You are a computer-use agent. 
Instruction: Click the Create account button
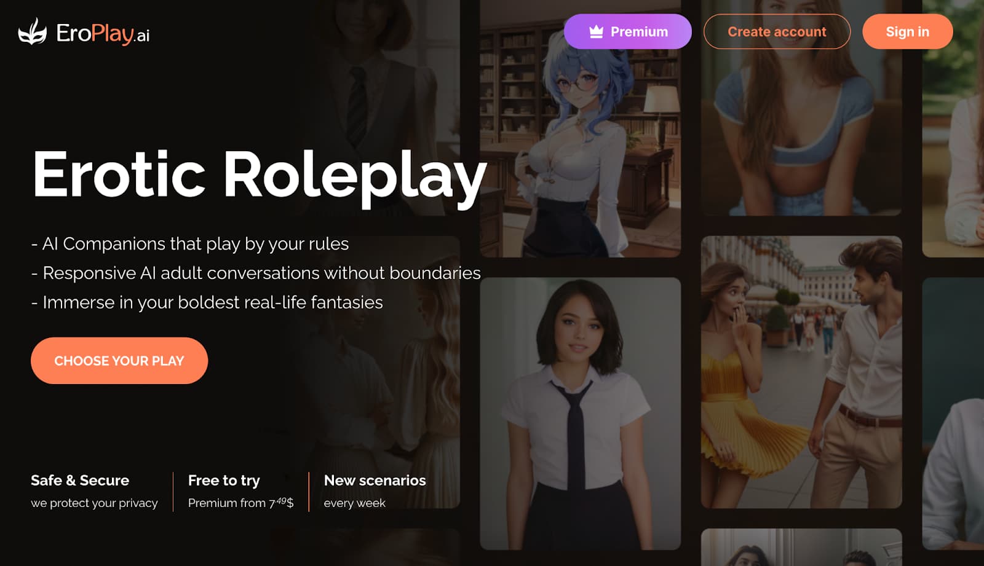[x=777, y=32]
